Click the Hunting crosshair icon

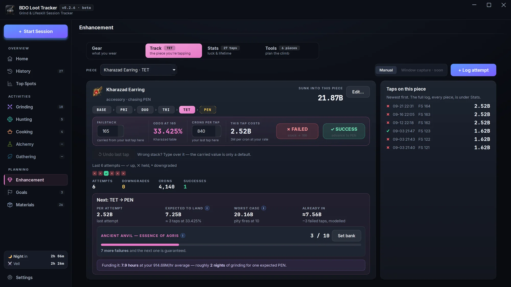click(10, 119)
